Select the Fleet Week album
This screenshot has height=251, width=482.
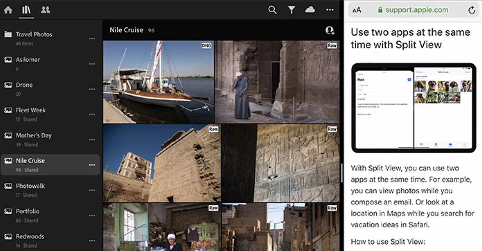click(x=31, y=111)
